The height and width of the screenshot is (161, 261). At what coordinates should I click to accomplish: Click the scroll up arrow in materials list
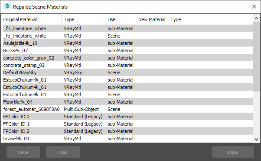coord(256,18)
